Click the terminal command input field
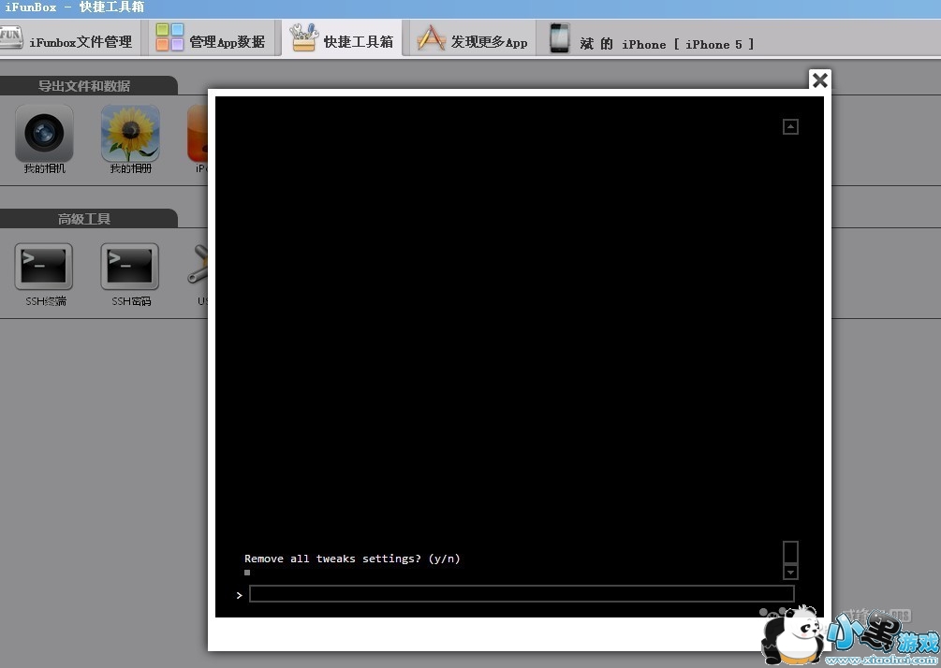This screenshot has width=941, height=668. pos(522,594)
